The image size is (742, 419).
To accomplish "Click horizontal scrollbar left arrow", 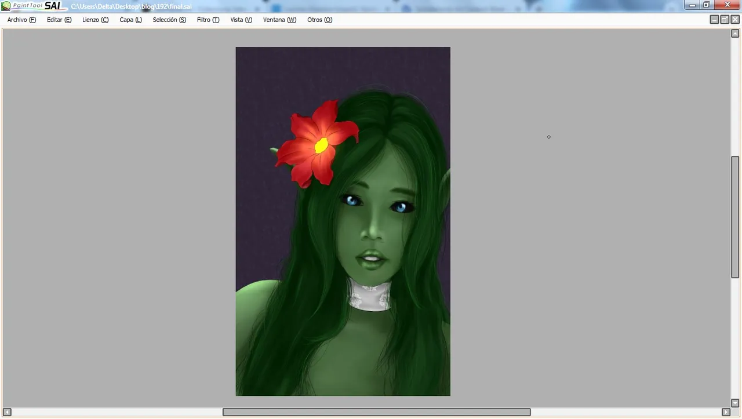I will 7,412.
